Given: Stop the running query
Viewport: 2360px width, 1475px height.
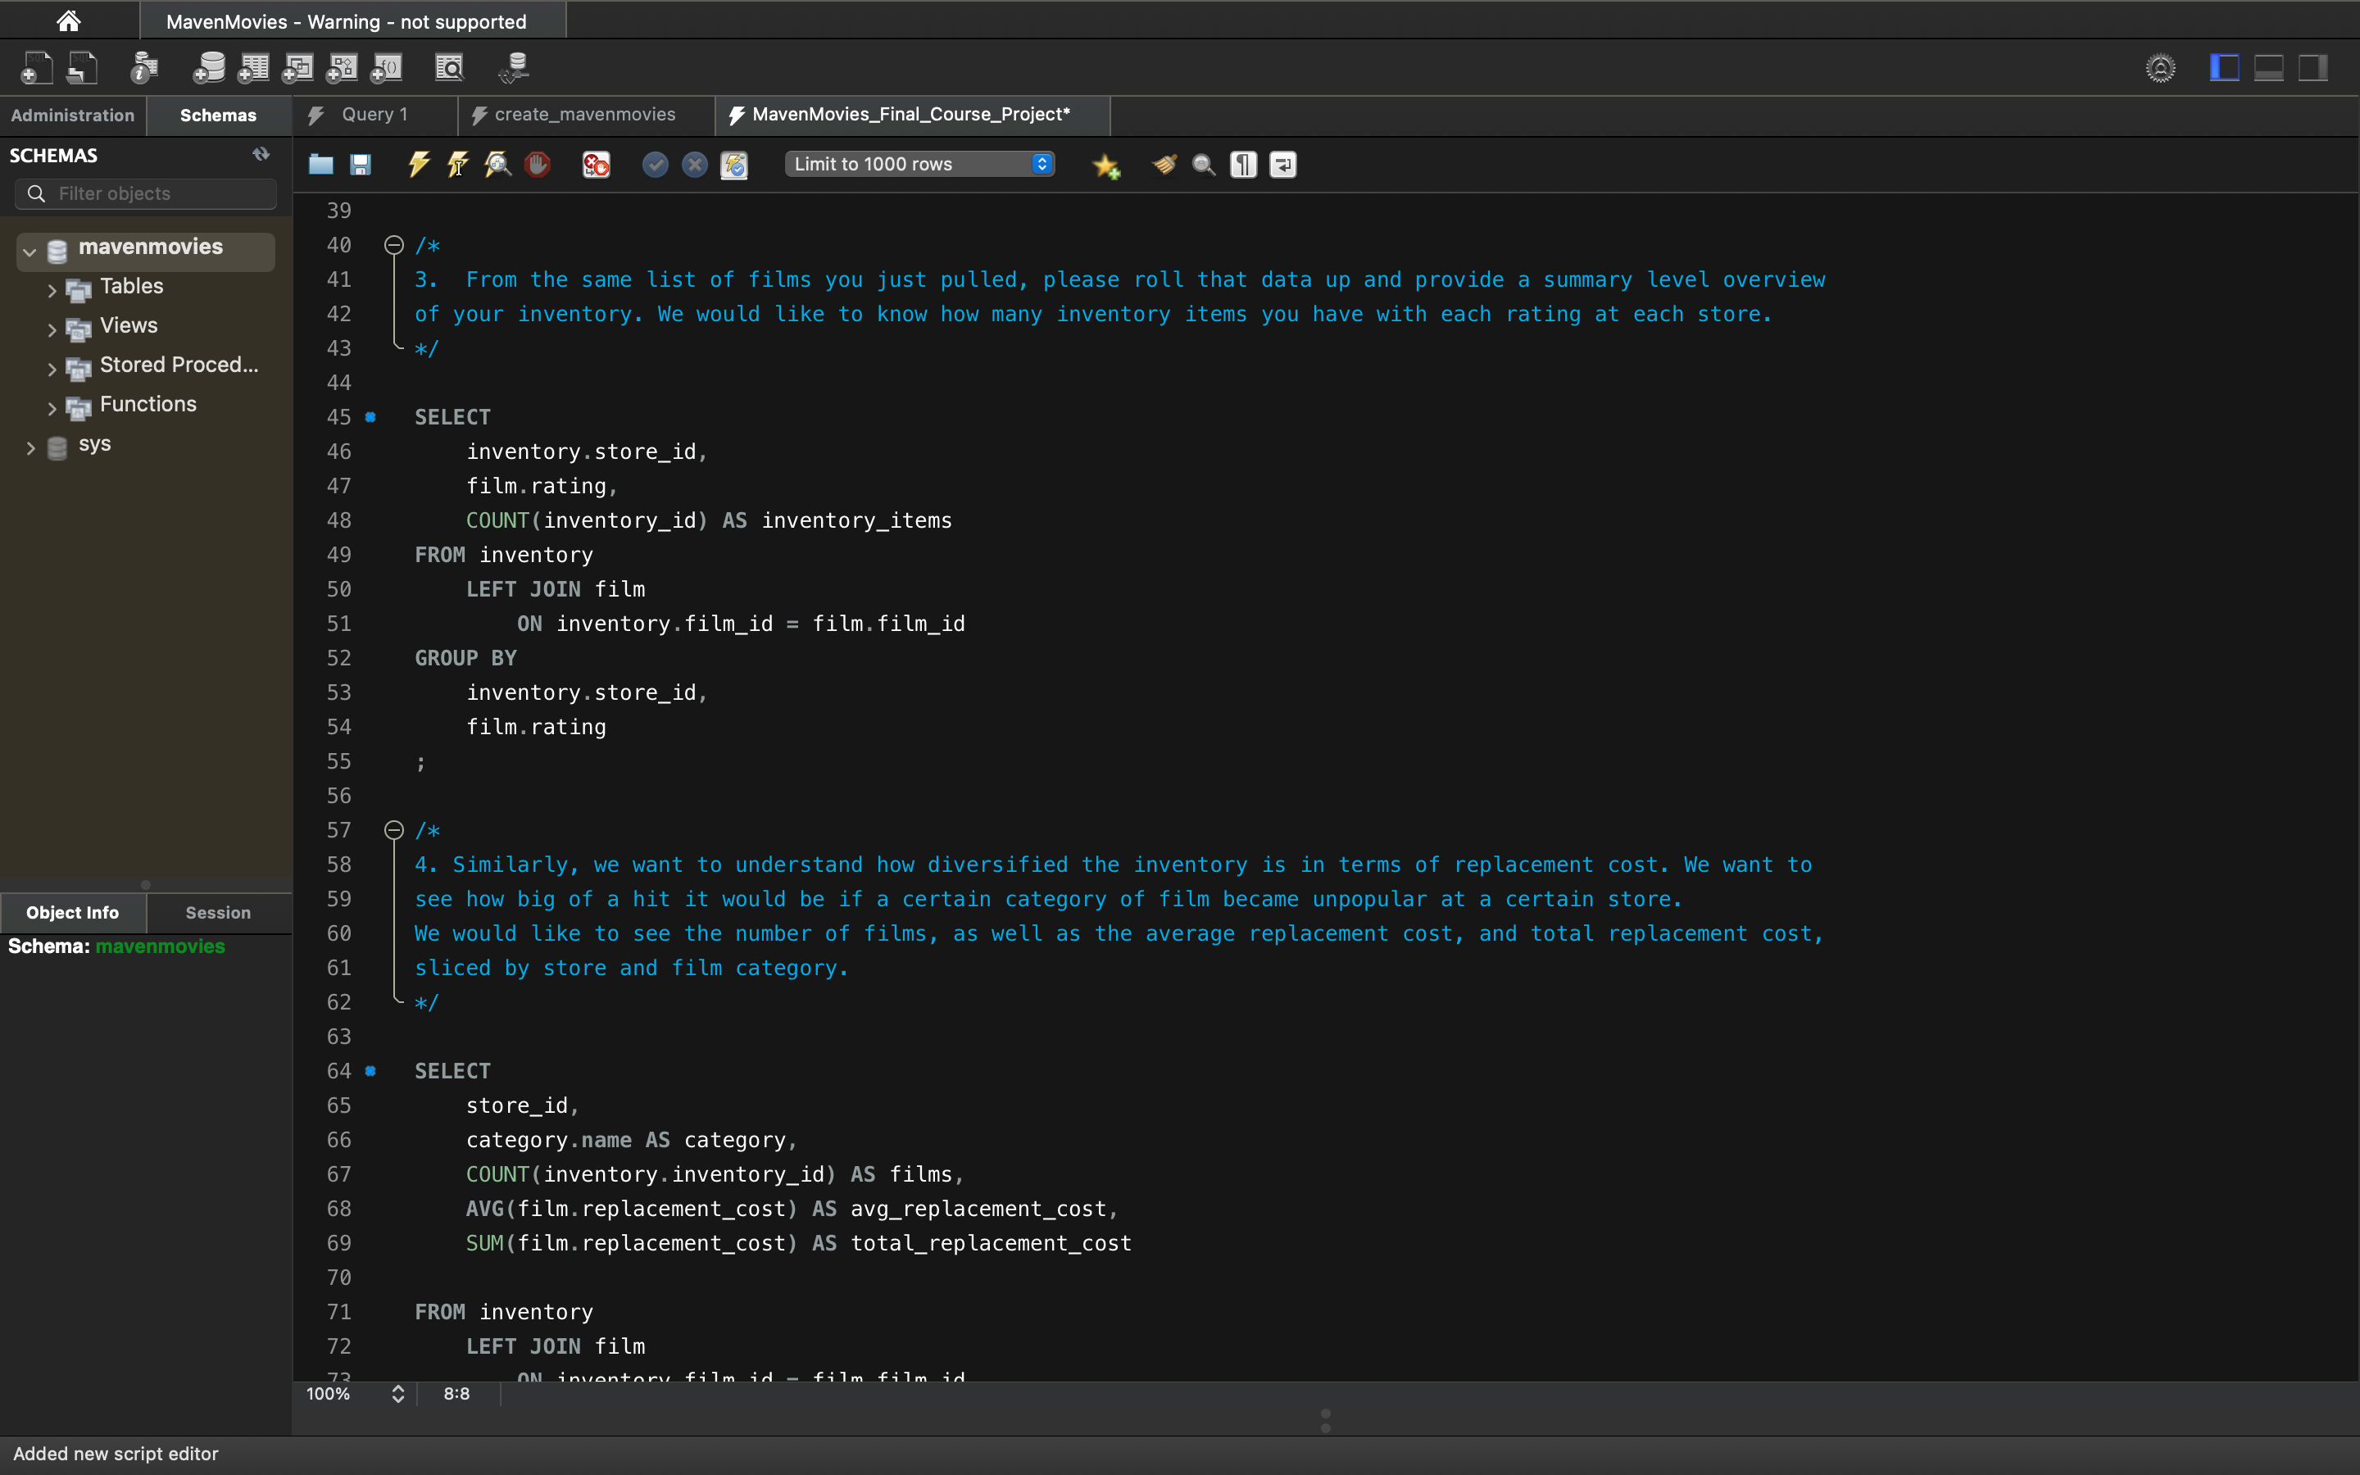Looking at the screenshot, I should [538, 164].
